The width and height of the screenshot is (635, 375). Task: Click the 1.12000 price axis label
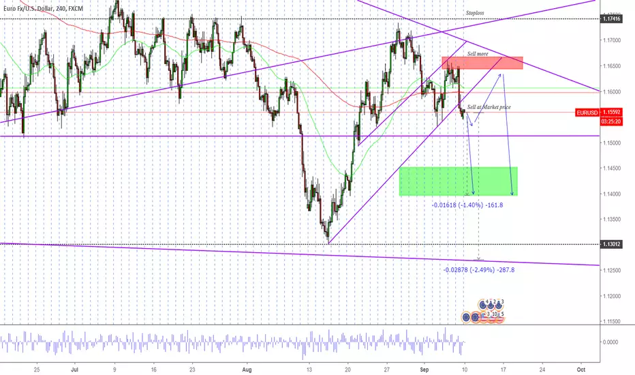[612, 296]
